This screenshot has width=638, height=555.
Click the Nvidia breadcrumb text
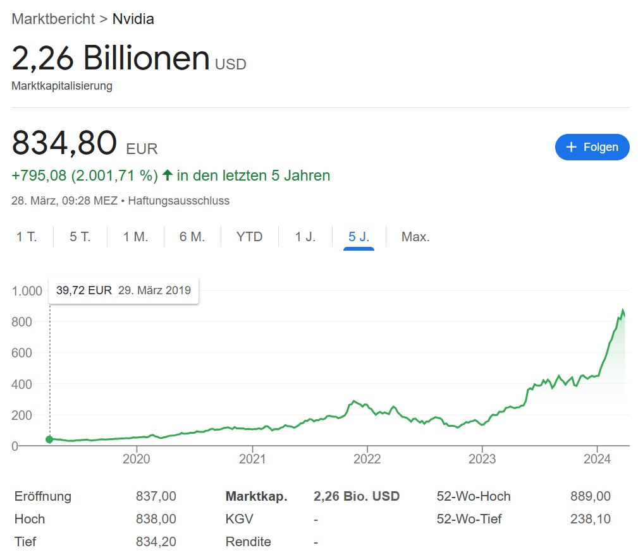point(133,18)
